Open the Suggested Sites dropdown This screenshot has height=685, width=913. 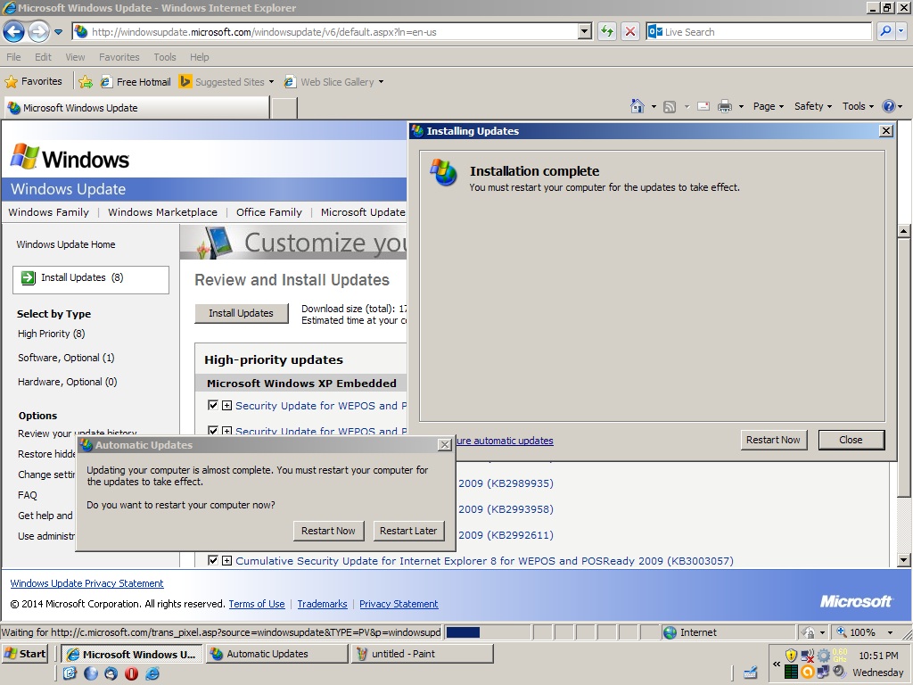click(271, 82)
